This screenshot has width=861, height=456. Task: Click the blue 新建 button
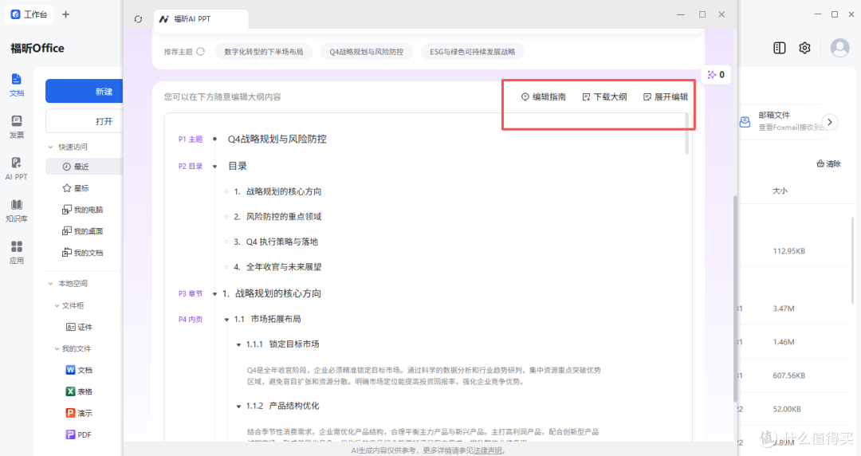tap(84, 91)
